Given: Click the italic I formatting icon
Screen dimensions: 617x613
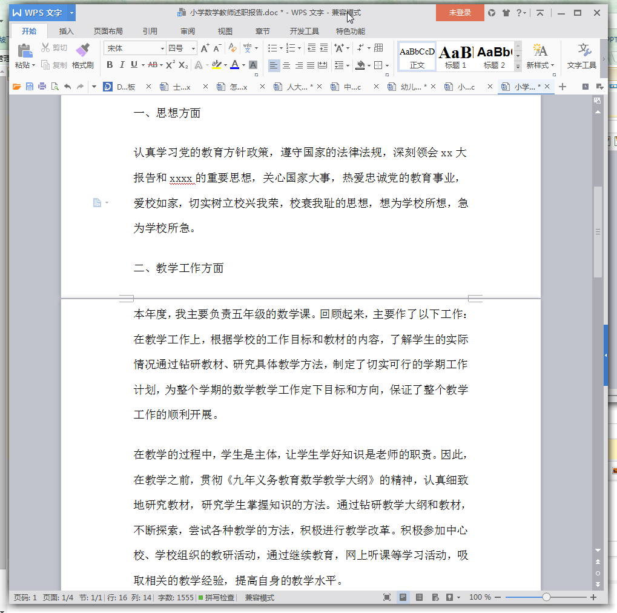Looking at the screenshot, I should tap(122, 65).
